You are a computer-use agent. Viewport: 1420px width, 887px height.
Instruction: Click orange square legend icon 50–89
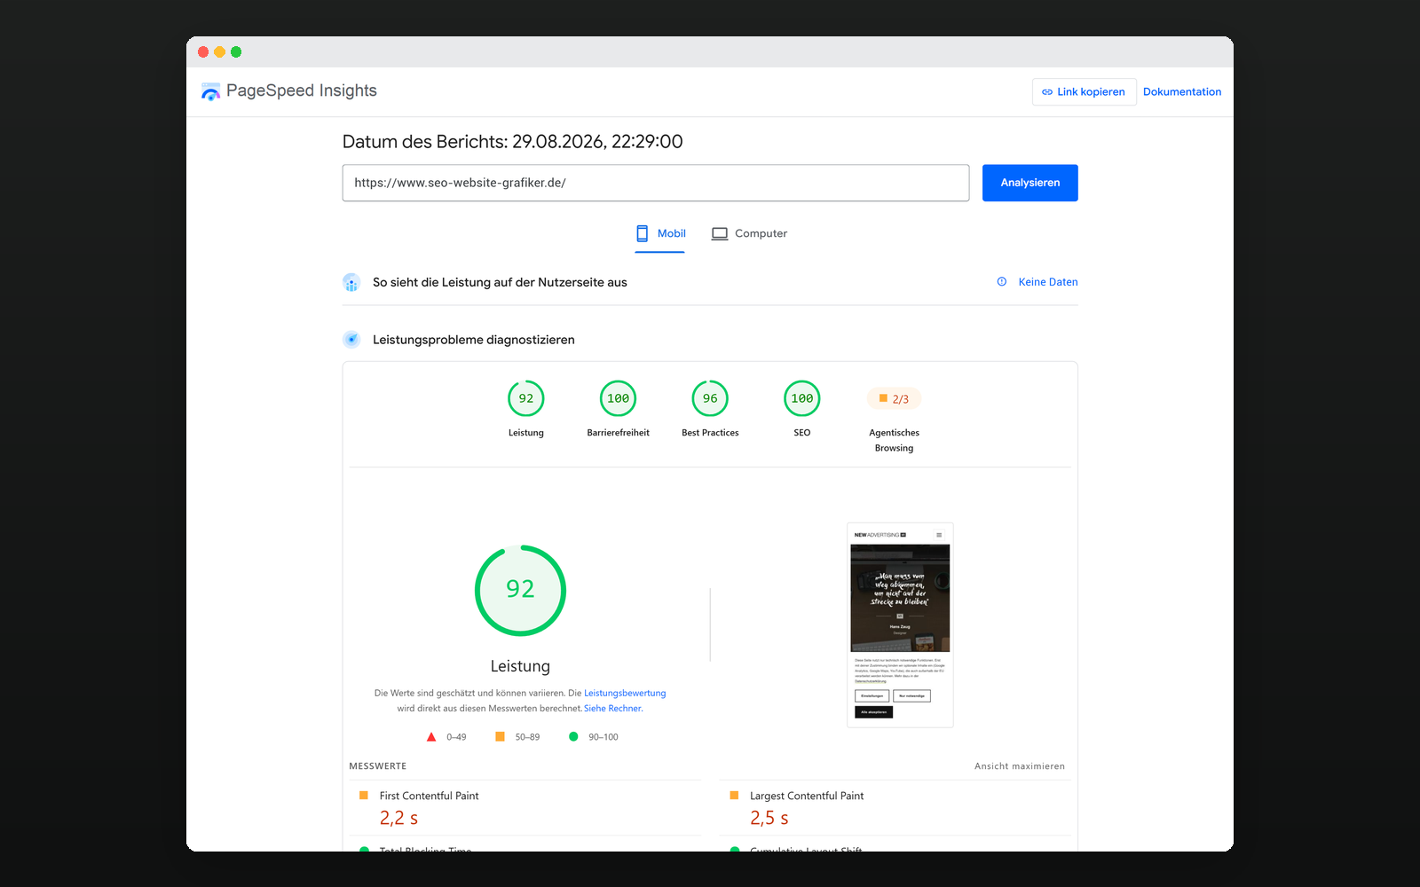[x=500, y=736]
